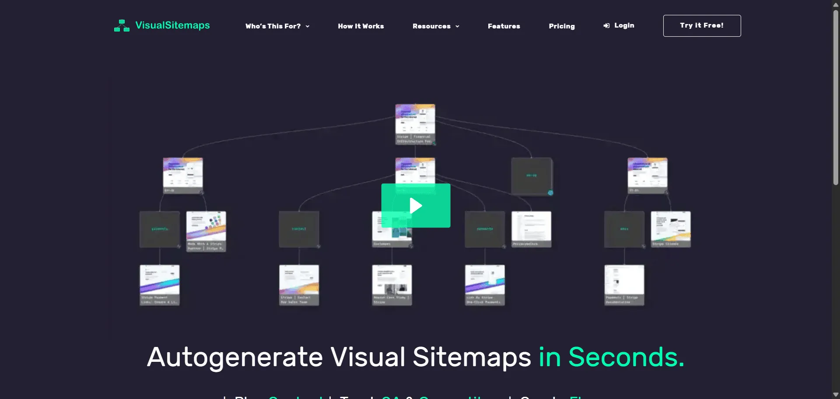Screen dimensions: 840x399
Task: Click the VisualSitemaps logo icon
Action: (121, 25)
